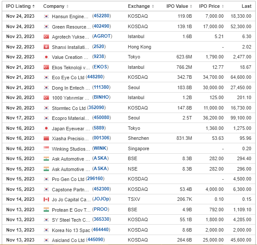Open the EKOS ticker link
The image size is (257, 245).
(x=100, y=67)
